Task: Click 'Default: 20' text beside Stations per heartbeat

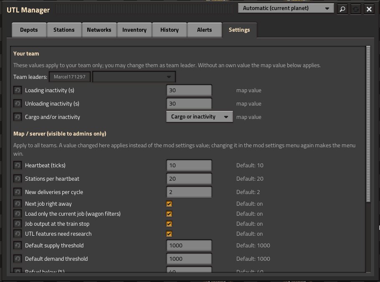Action: 250,179
